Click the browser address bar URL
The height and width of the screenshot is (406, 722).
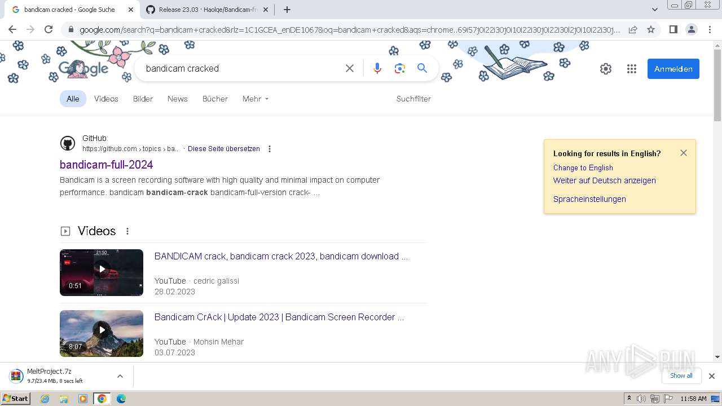pos(350,29)
